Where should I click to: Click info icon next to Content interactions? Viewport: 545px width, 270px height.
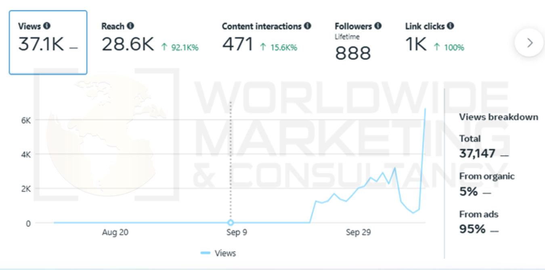[x=308, y=26]
